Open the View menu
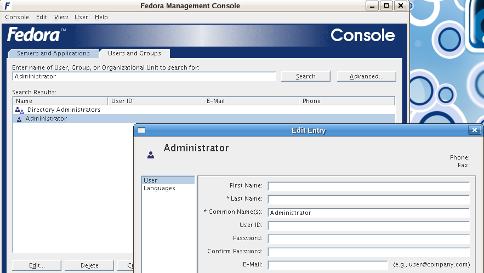 [61, 18]
